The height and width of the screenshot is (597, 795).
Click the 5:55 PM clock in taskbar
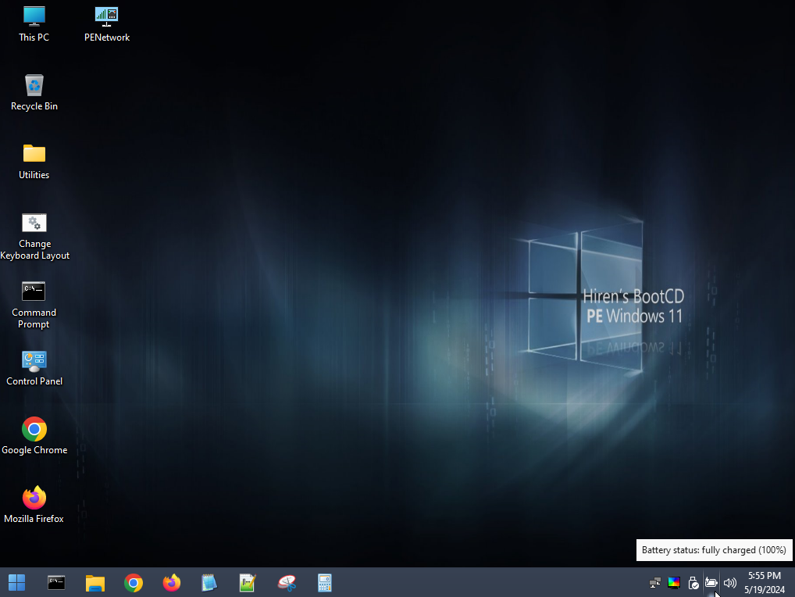[764, 576]
